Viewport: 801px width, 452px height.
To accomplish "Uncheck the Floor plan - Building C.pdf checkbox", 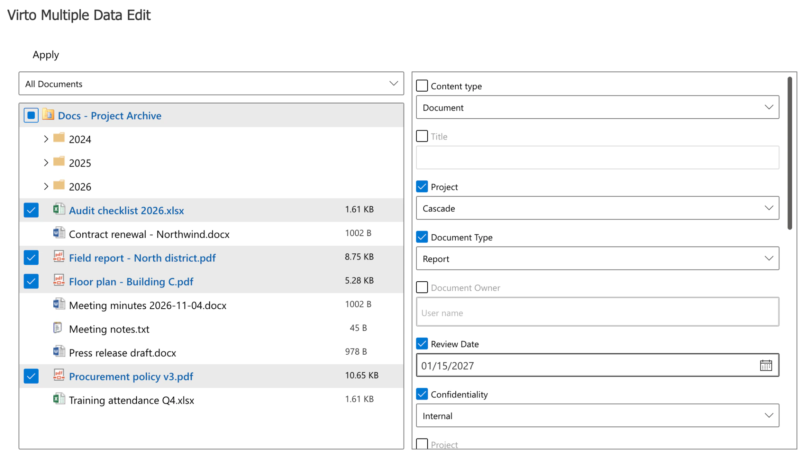I will click(31, 281).
